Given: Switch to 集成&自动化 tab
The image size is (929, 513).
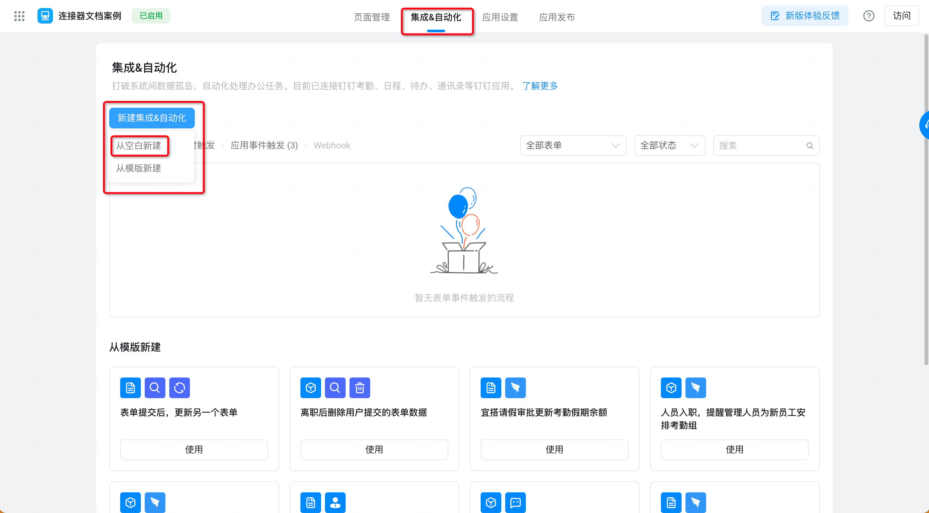Looking at the screenshot, I should pos(436,17).
